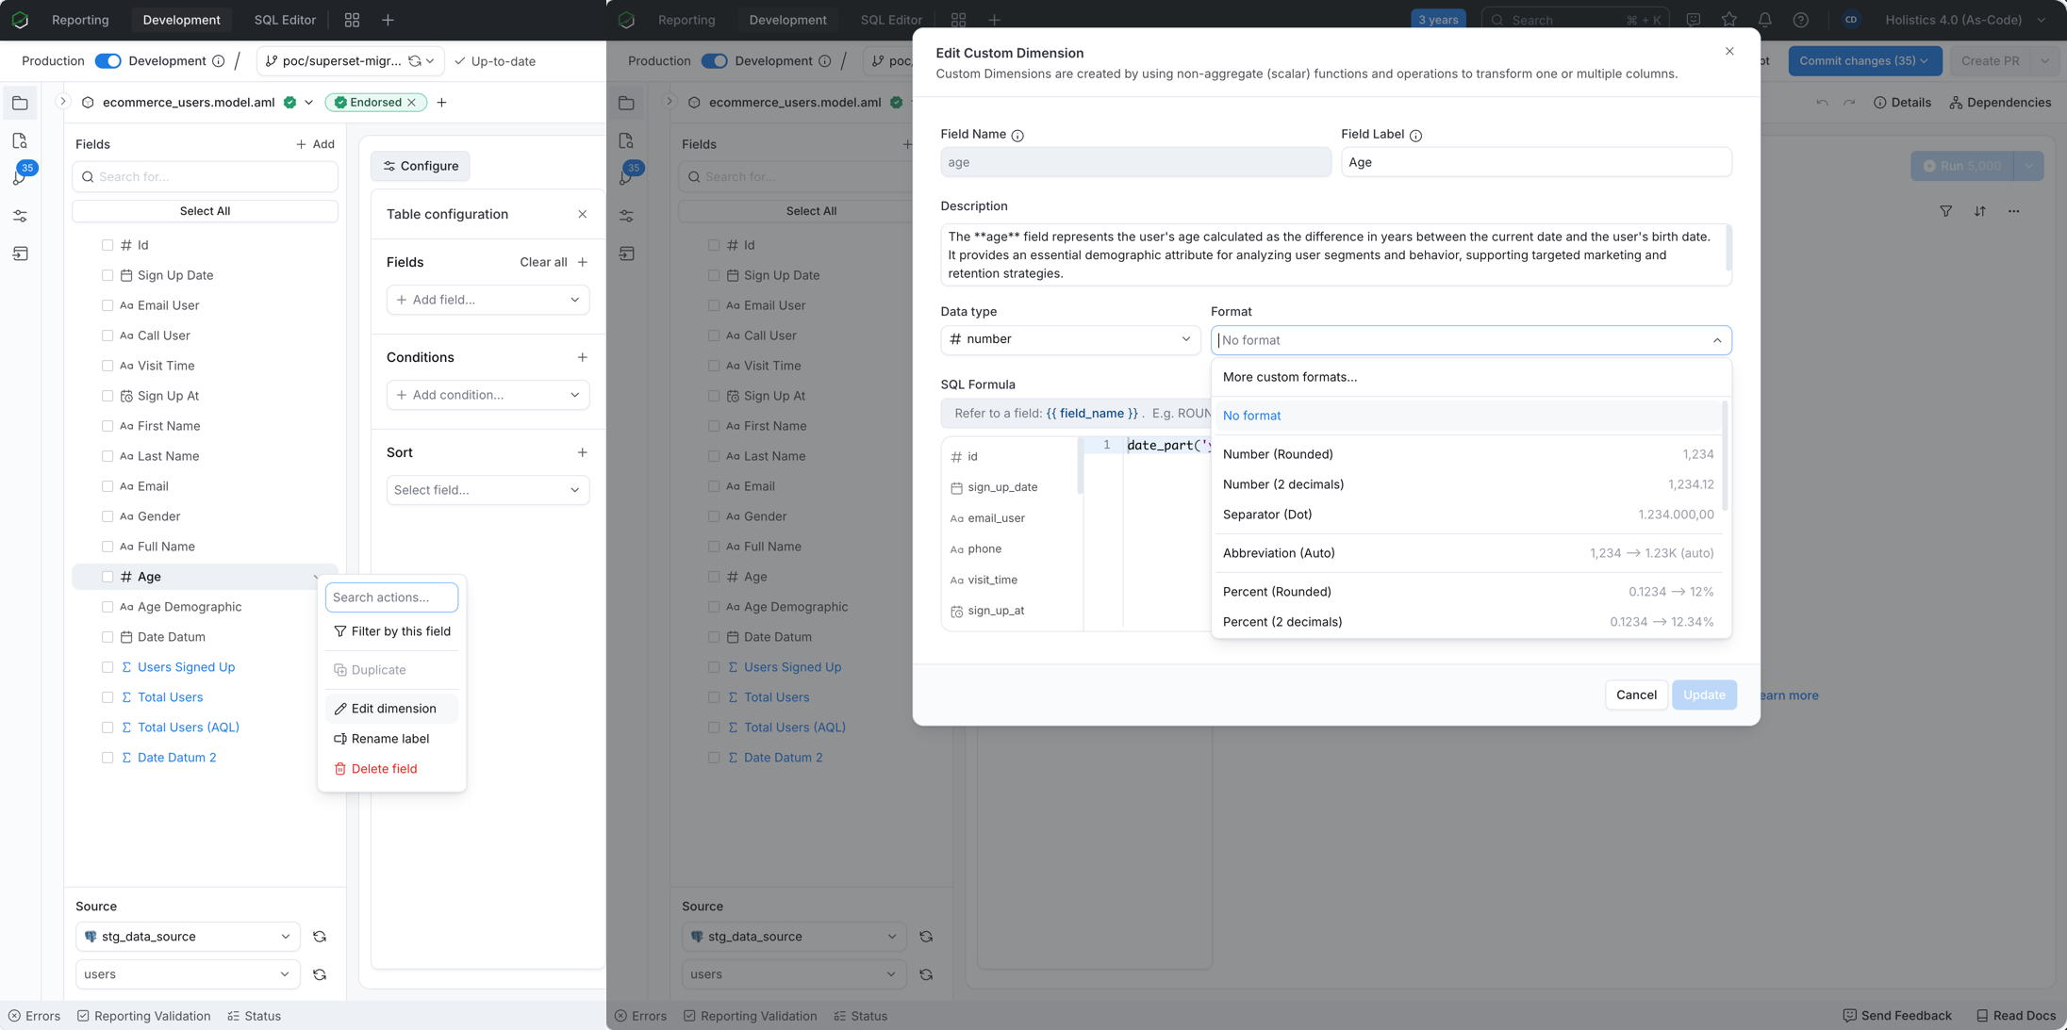
Task: Open the Select field sort dropdown
Action: click(x=488, y=490)
